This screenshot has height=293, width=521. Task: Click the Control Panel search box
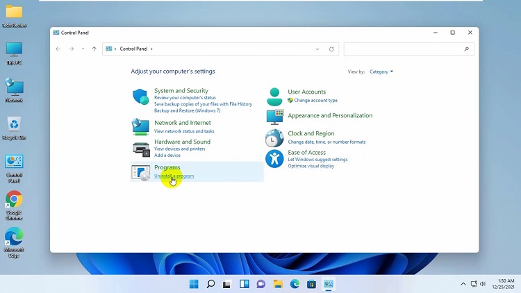tap(408, 49)
